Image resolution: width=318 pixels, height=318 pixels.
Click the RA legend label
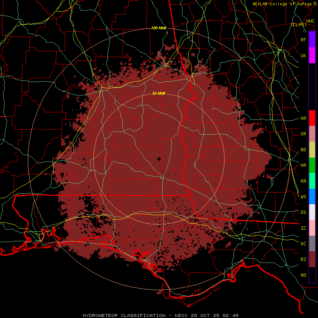click(303, 181)
